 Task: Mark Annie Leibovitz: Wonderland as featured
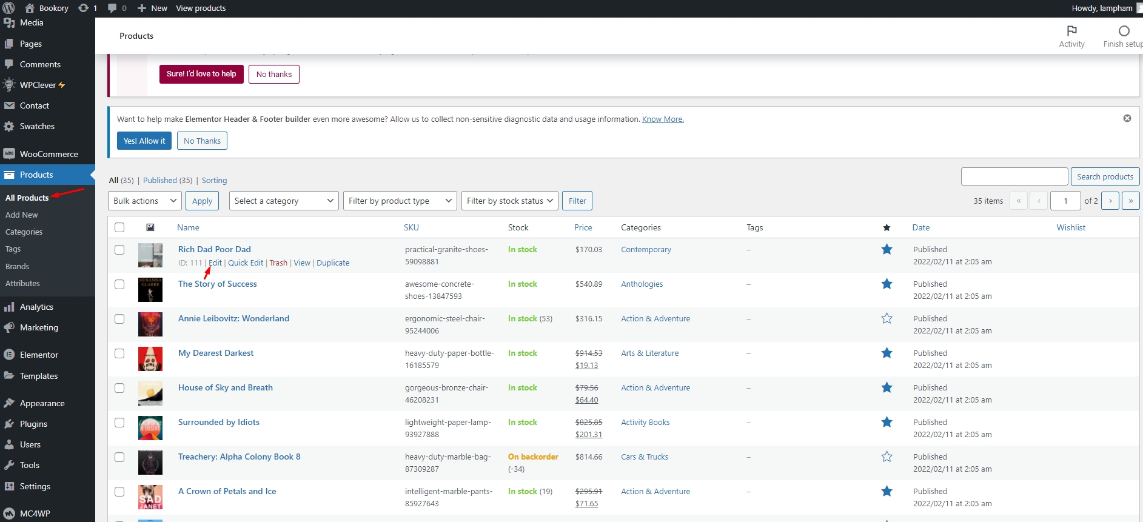(887, 318)
